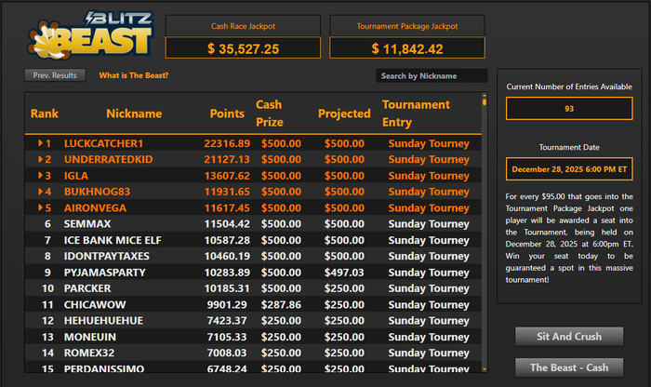The height and width of the screenshot is (387, 651).
Task: Expand the UNDERRATEDKID row arrow
Action: tap(40, 159)
